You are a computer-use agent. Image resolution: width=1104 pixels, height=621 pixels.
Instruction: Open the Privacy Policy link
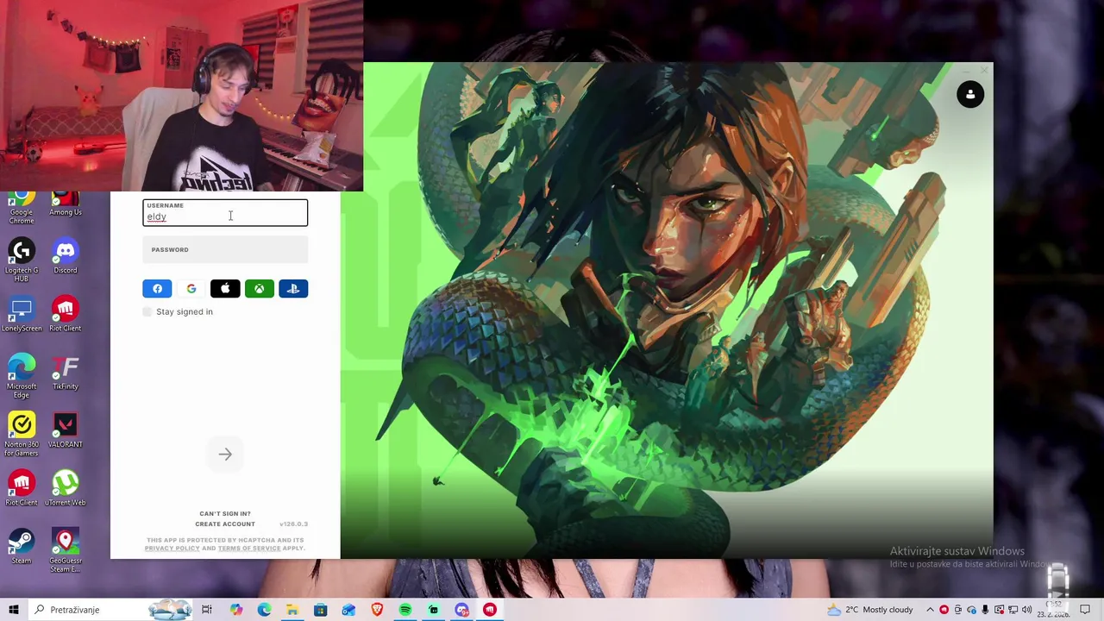(172, 549)
